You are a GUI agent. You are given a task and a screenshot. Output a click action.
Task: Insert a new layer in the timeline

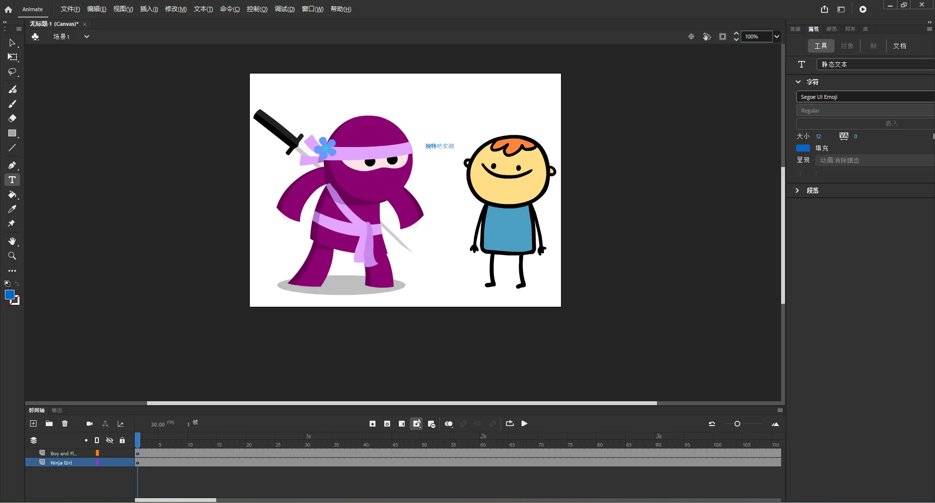[33, 424]
